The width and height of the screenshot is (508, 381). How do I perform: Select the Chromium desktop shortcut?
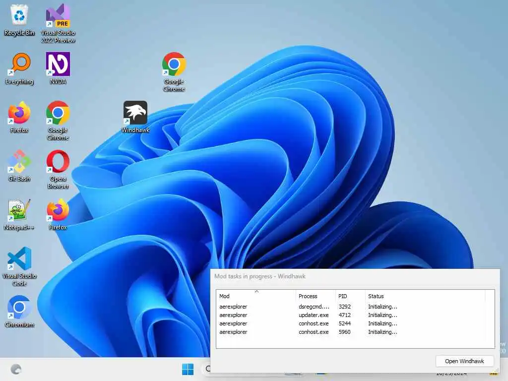[x=19, y=312]
